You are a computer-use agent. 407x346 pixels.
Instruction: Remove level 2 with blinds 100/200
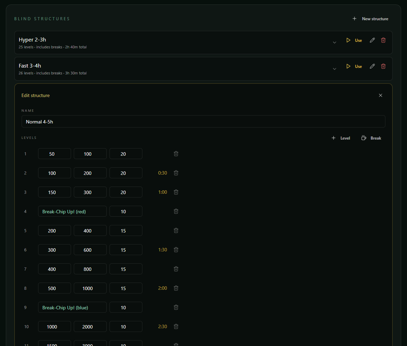pyautogui.click(x=176, y=173)
